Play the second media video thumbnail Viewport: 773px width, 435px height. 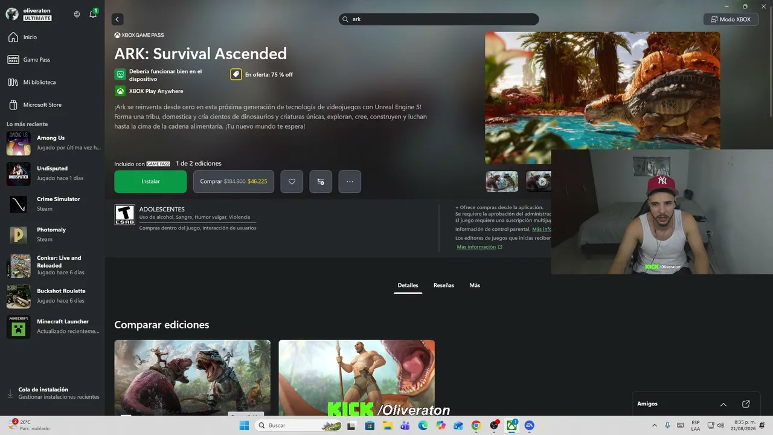(539, 181)
